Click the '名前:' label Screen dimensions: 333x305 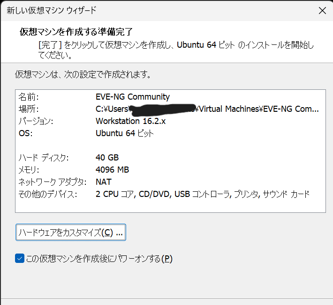[x=29, y=97]
